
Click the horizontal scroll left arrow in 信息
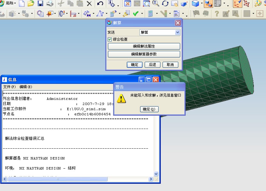[x=5, y=179]
